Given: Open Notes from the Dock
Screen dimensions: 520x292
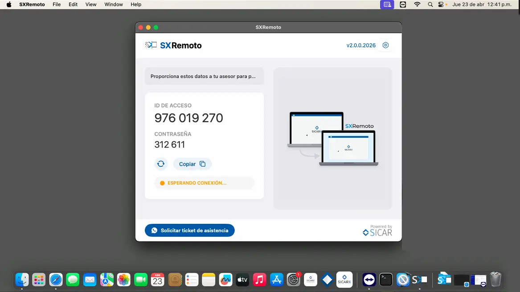Looking at the screenshot, I should 209,280.
